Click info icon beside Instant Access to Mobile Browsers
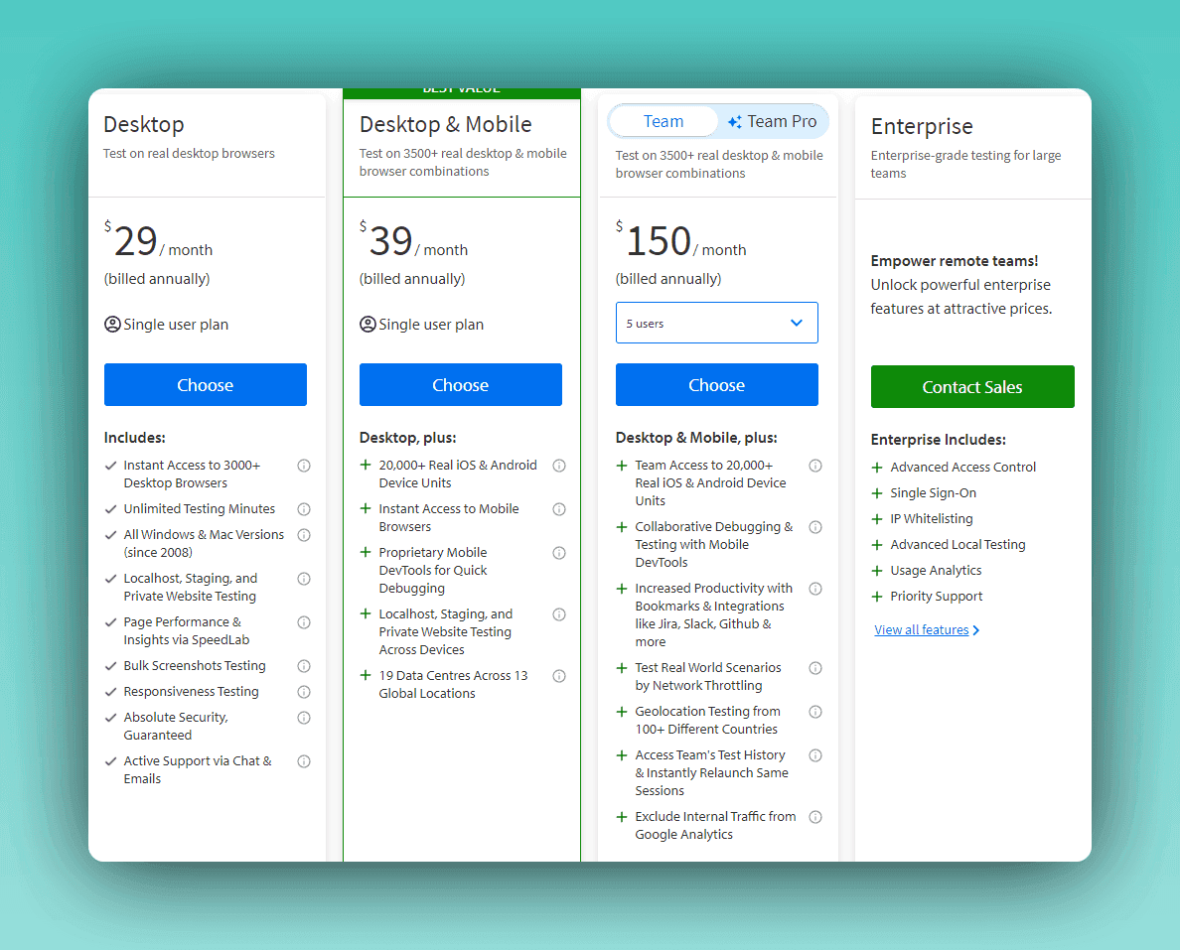Viewport: 1180px width, 950px height. 559,509
